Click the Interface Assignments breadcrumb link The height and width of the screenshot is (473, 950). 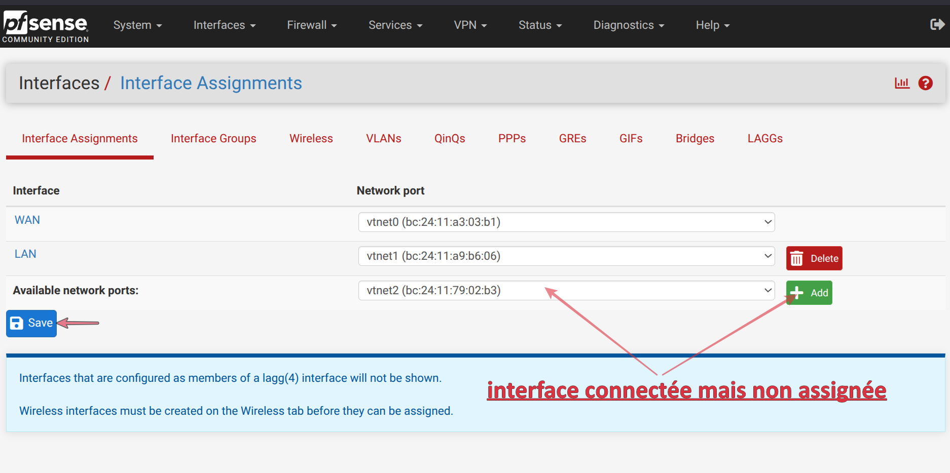pos(211,83)
